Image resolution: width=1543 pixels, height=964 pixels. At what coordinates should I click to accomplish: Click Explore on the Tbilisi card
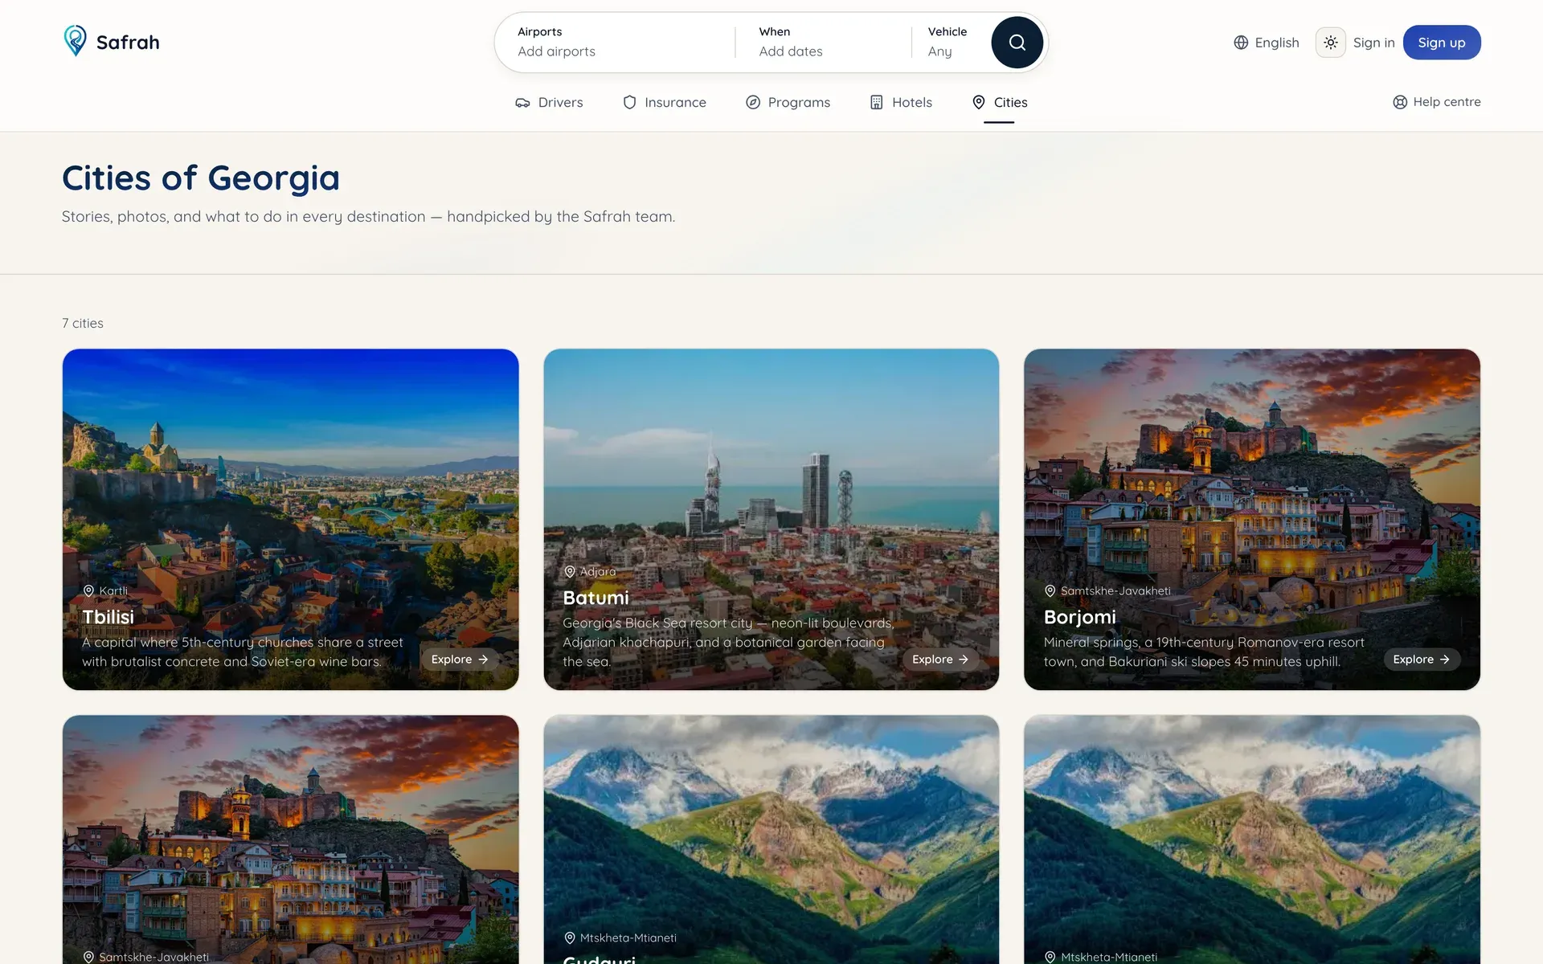[x=460, y=660]
